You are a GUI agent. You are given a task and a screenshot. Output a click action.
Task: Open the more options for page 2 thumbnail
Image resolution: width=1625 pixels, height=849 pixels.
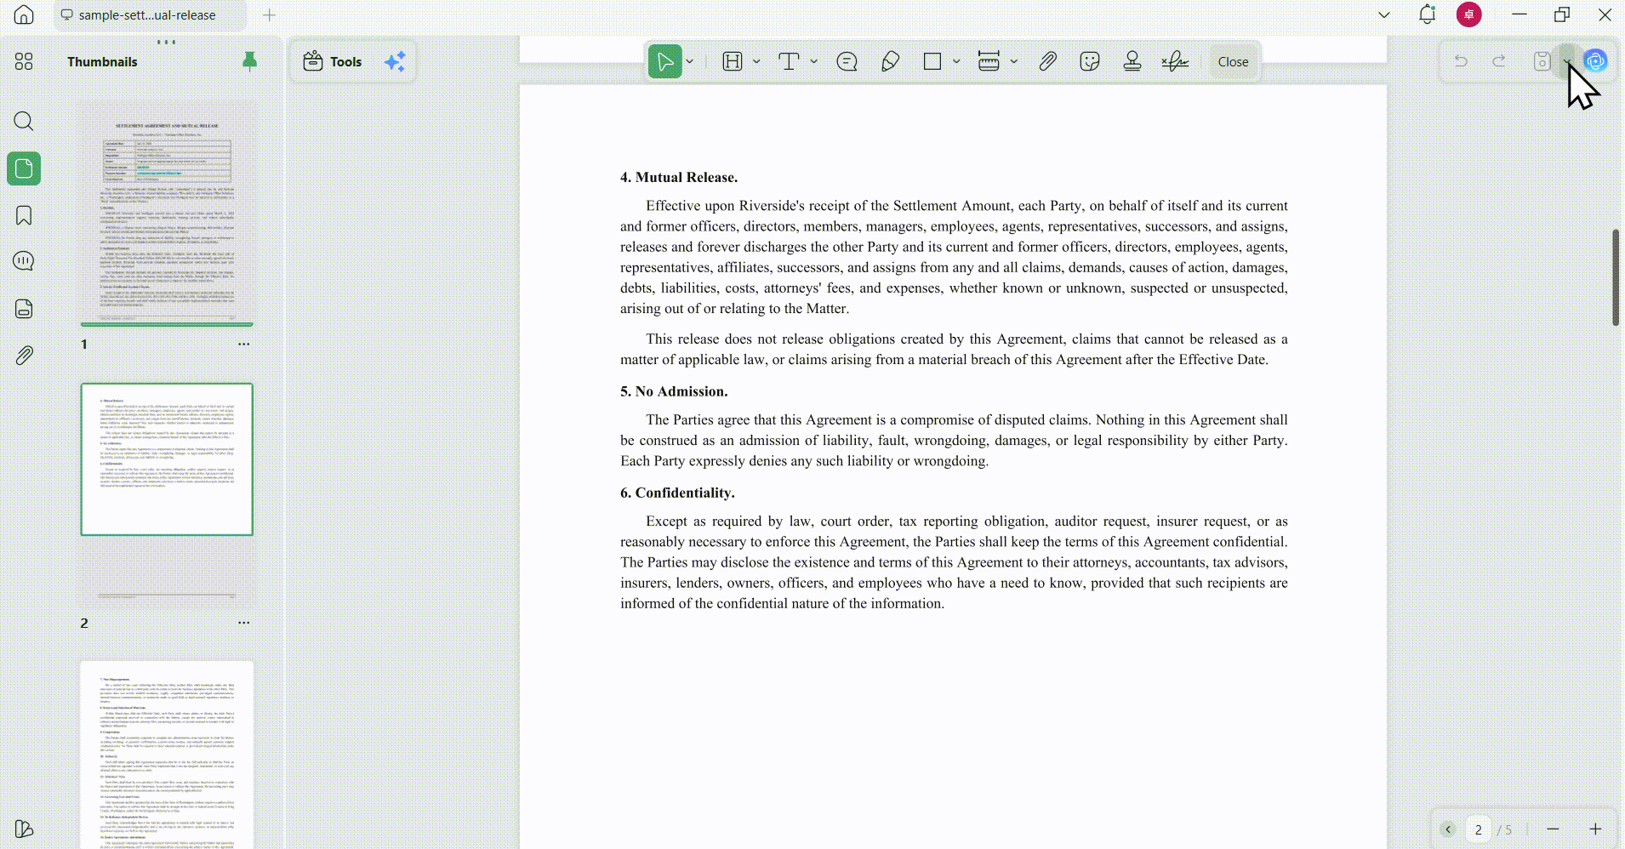click(244, 623)
